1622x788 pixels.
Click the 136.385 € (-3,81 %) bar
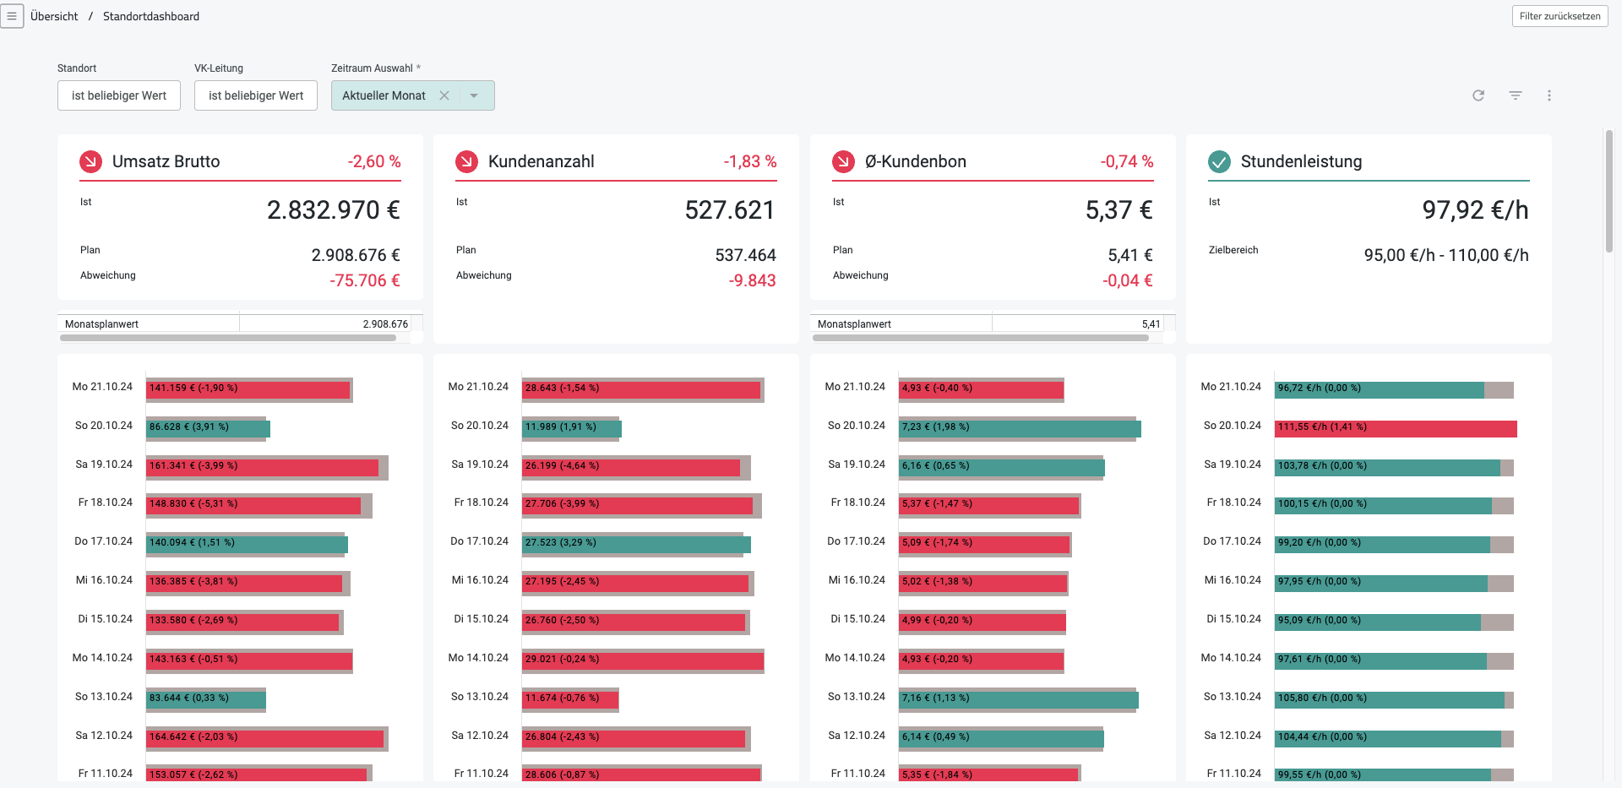(x=245, y=582)
